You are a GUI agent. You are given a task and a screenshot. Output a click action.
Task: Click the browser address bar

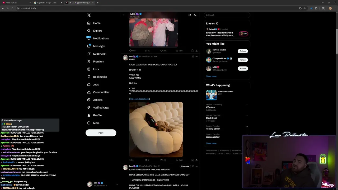point(158,8)
